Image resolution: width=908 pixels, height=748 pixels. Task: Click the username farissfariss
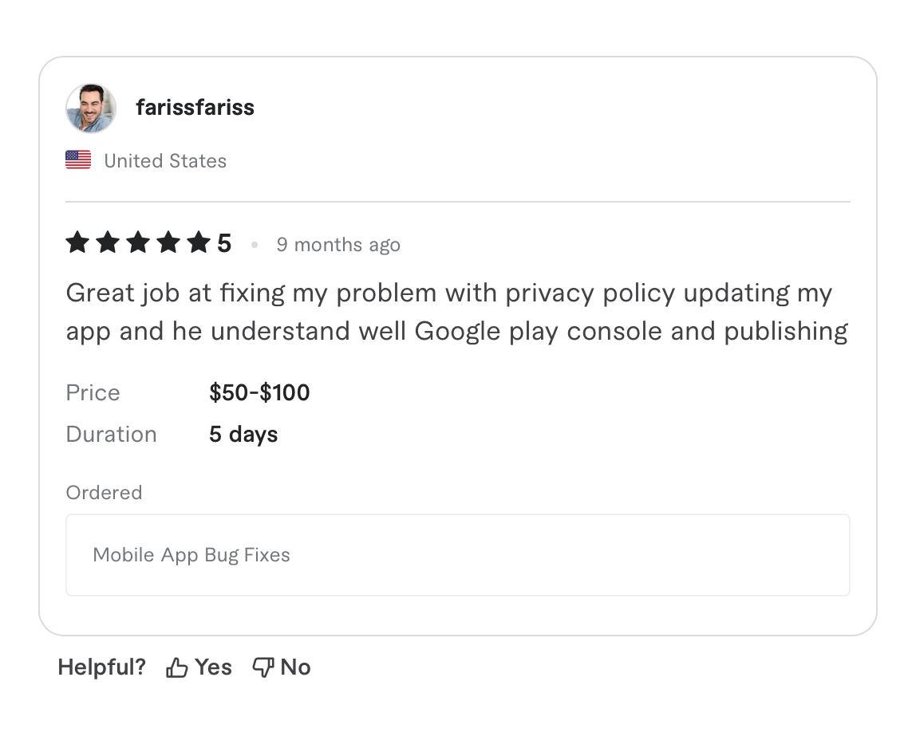coord(195,107)
